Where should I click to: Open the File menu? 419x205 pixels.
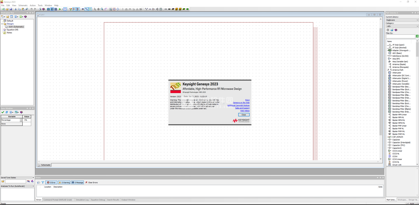coord(3,5)
